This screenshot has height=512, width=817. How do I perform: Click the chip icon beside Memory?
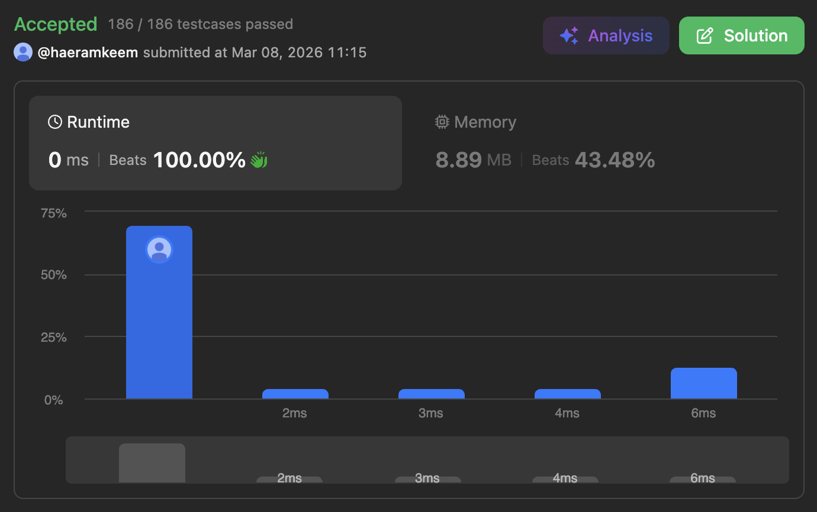click(442, 122)
